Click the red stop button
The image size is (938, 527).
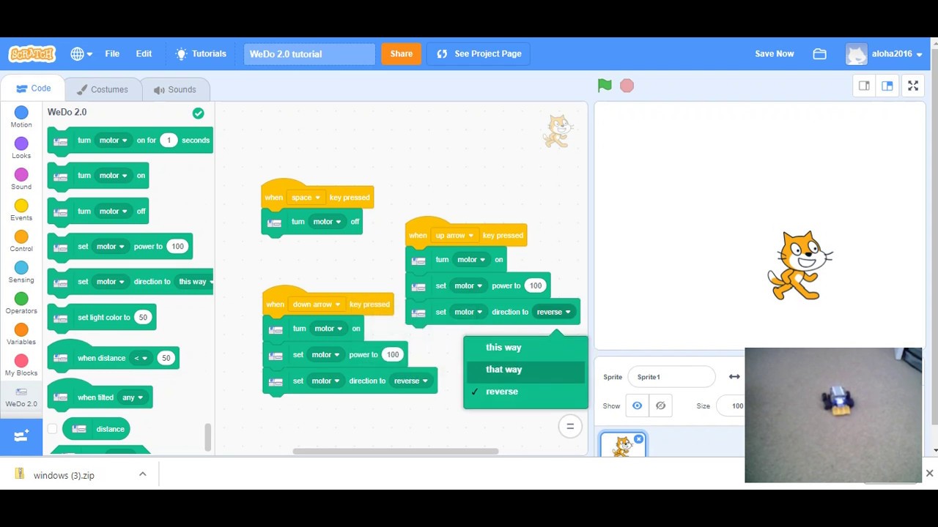pyautogui.click(x=627, y=86)
